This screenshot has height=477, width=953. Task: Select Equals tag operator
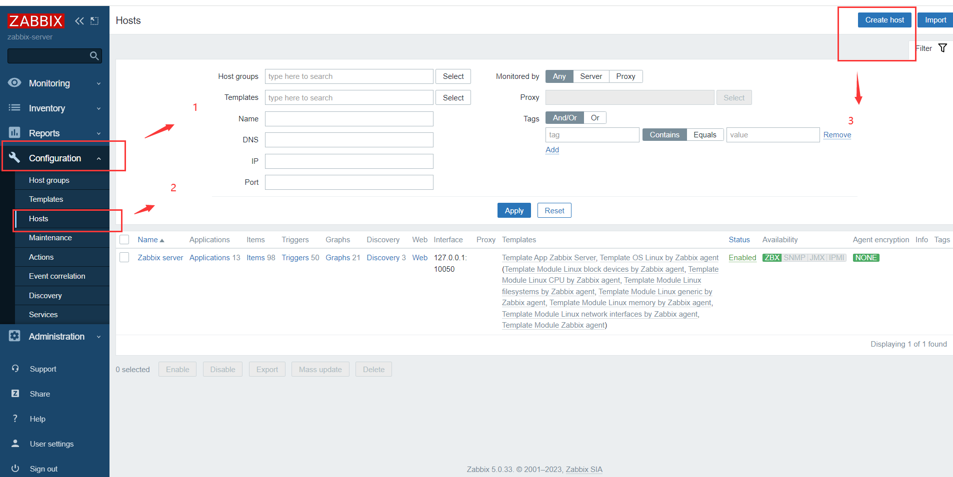click(x=705, y=135)
